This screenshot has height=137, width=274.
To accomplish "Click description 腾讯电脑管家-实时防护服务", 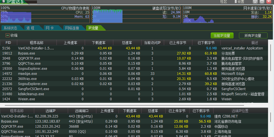I will 242,58.
